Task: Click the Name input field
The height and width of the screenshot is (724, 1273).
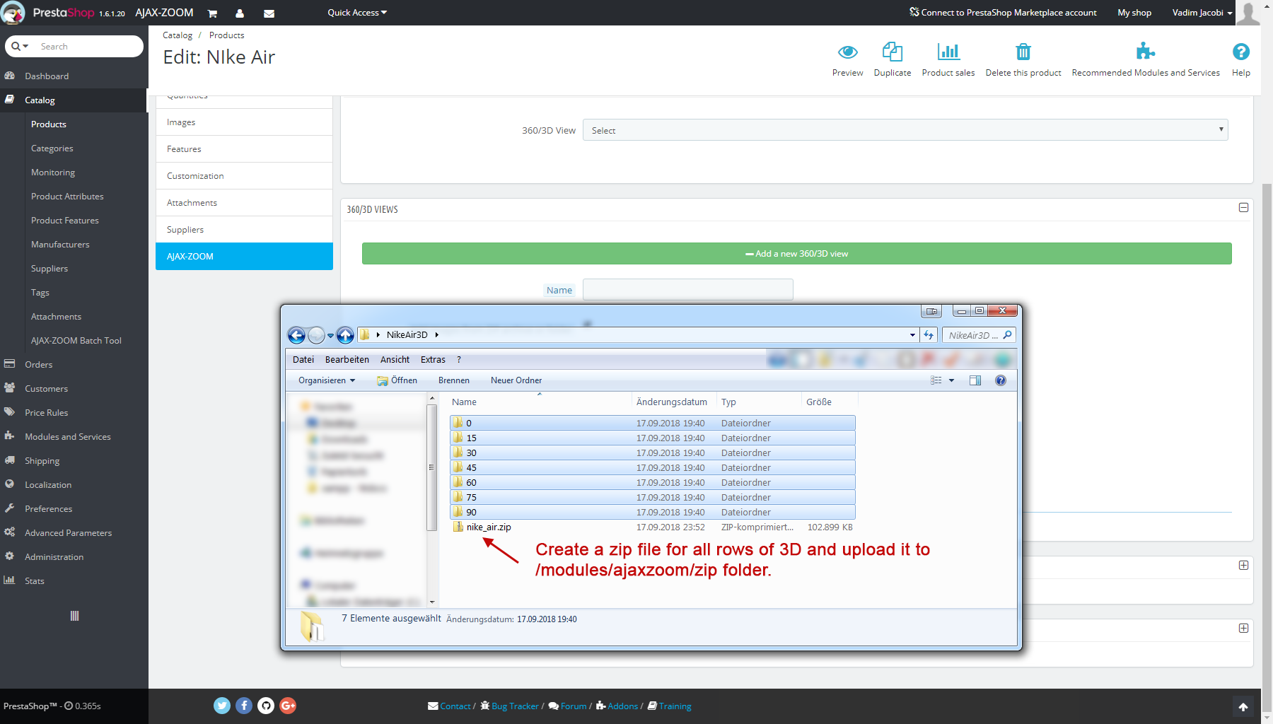Action: coord(688,290)
